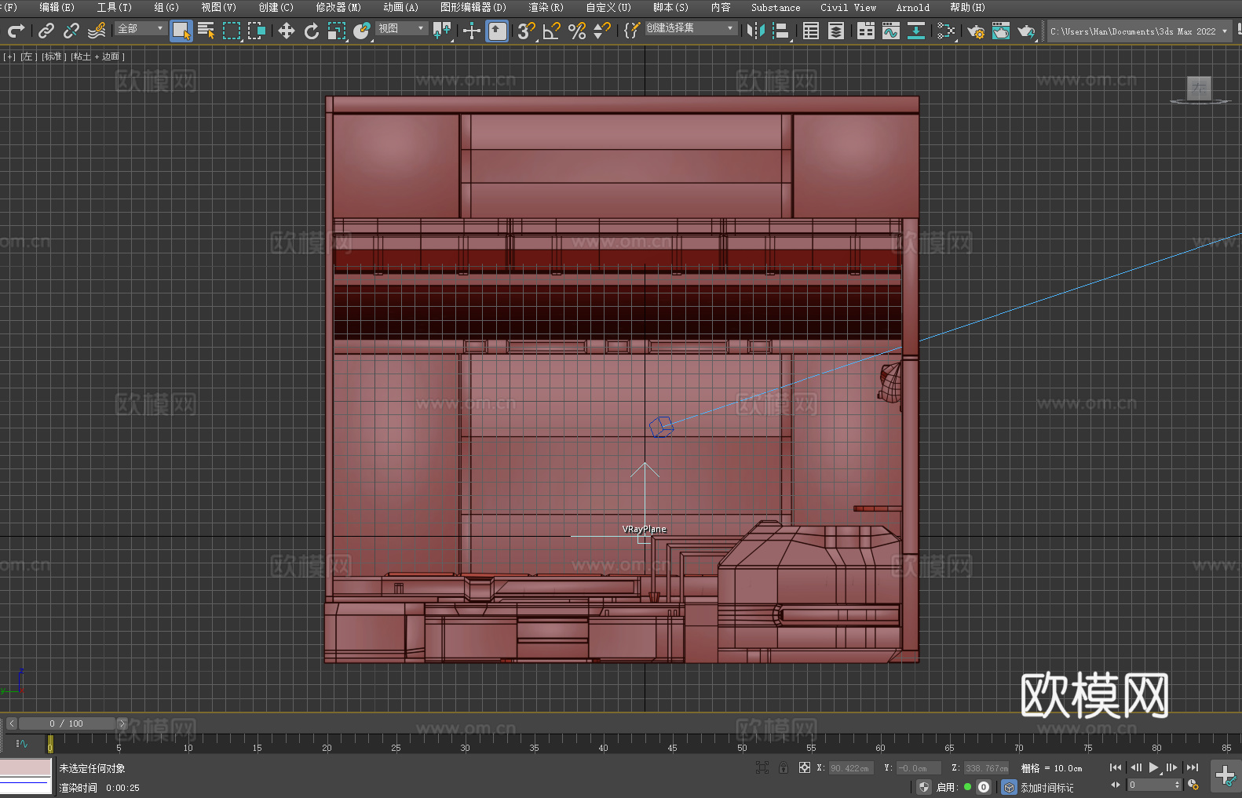Toggle Angle Snap on the toolbar
The image size is (1242, 798).
tap(551, 31)
